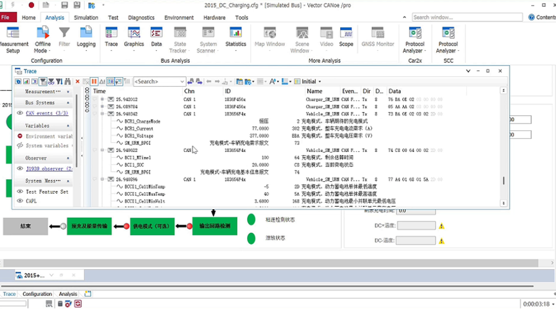Open Car2x Protocol Analyzer
This screenshot has width=556, height=309.
click(x=415, y=40)
